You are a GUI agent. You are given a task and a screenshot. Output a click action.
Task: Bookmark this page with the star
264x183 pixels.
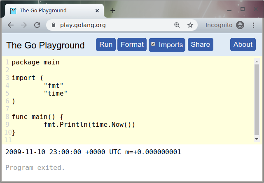coord(190,25)
